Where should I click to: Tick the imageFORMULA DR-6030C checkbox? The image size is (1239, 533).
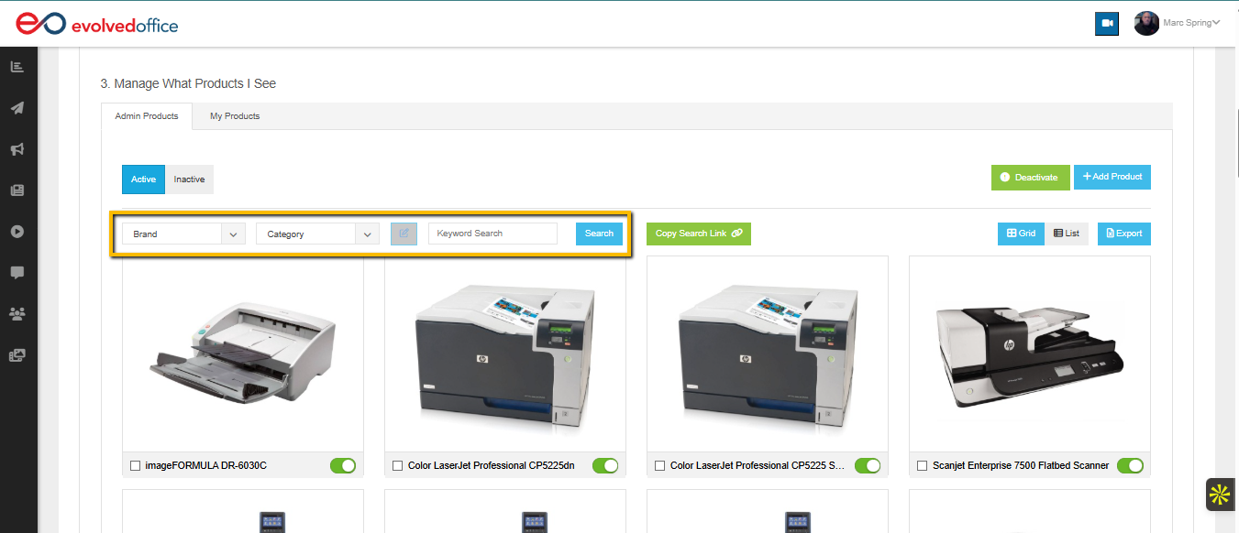click(136, 466)
